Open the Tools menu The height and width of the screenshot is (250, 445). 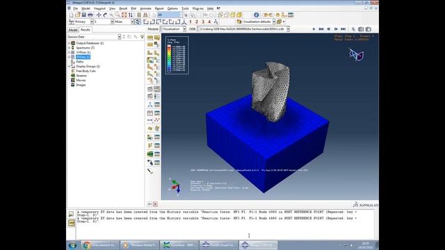click(185, 9)
